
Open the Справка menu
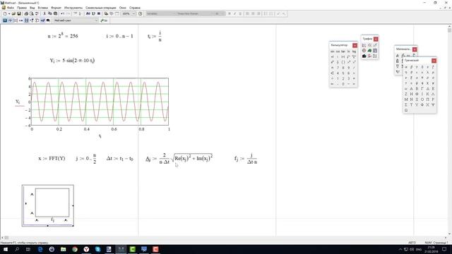tap(135, 8)
